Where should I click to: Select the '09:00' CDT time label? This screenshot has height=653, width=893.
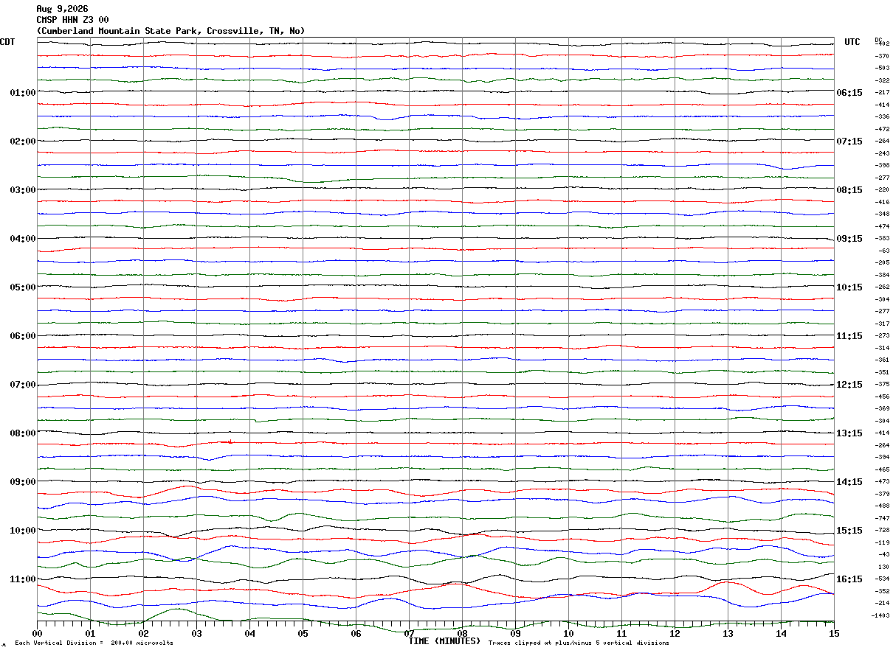point(23,482)
